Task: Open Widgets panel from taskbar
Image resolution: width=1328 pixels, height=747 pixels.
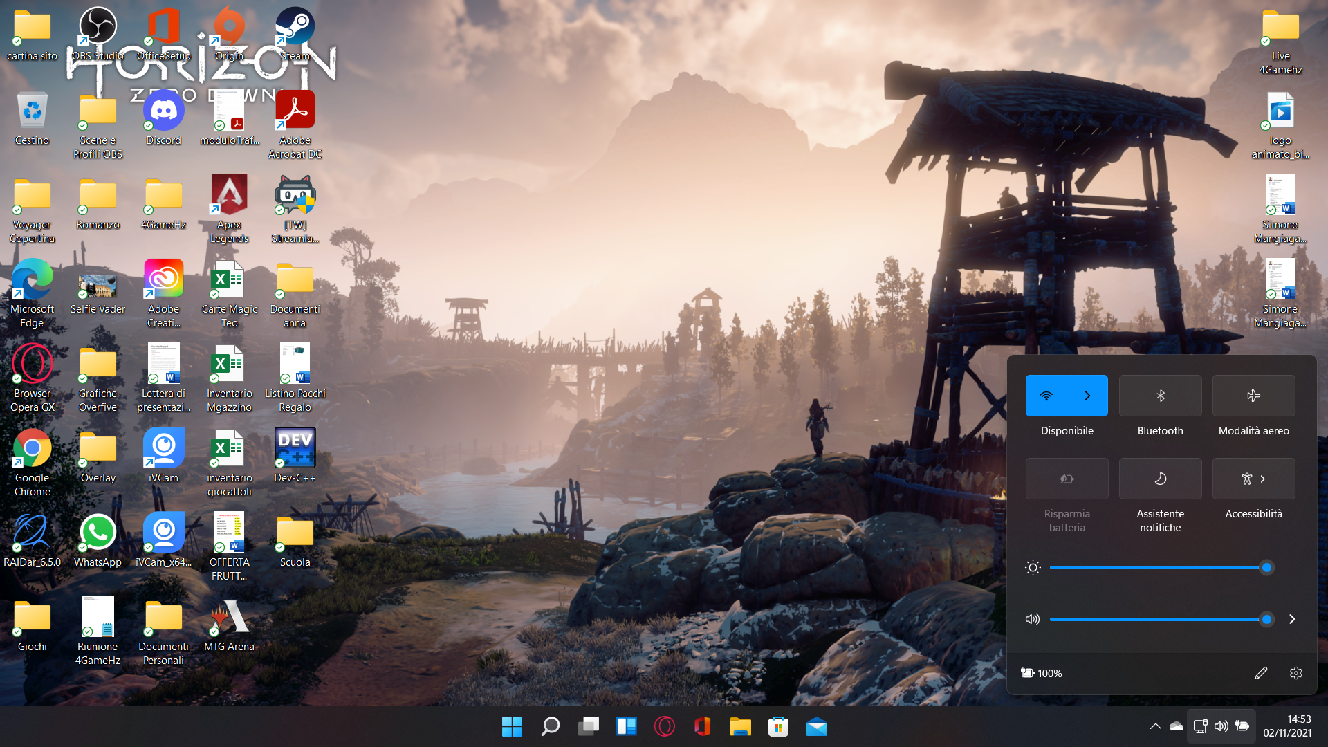Action: (627, 726)
